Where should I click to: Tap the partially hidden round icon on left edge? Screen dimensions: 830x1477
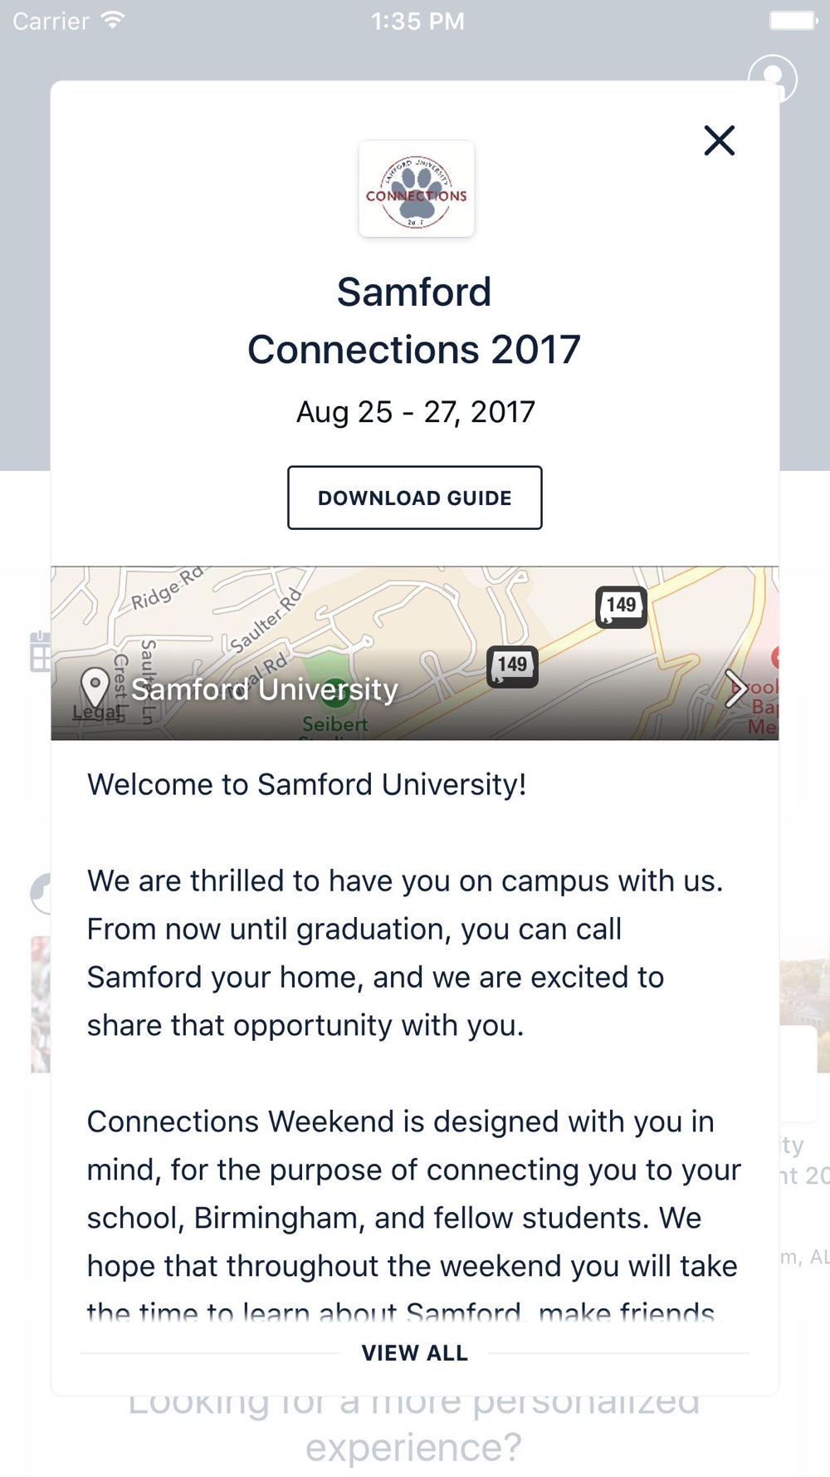[40, 894]
